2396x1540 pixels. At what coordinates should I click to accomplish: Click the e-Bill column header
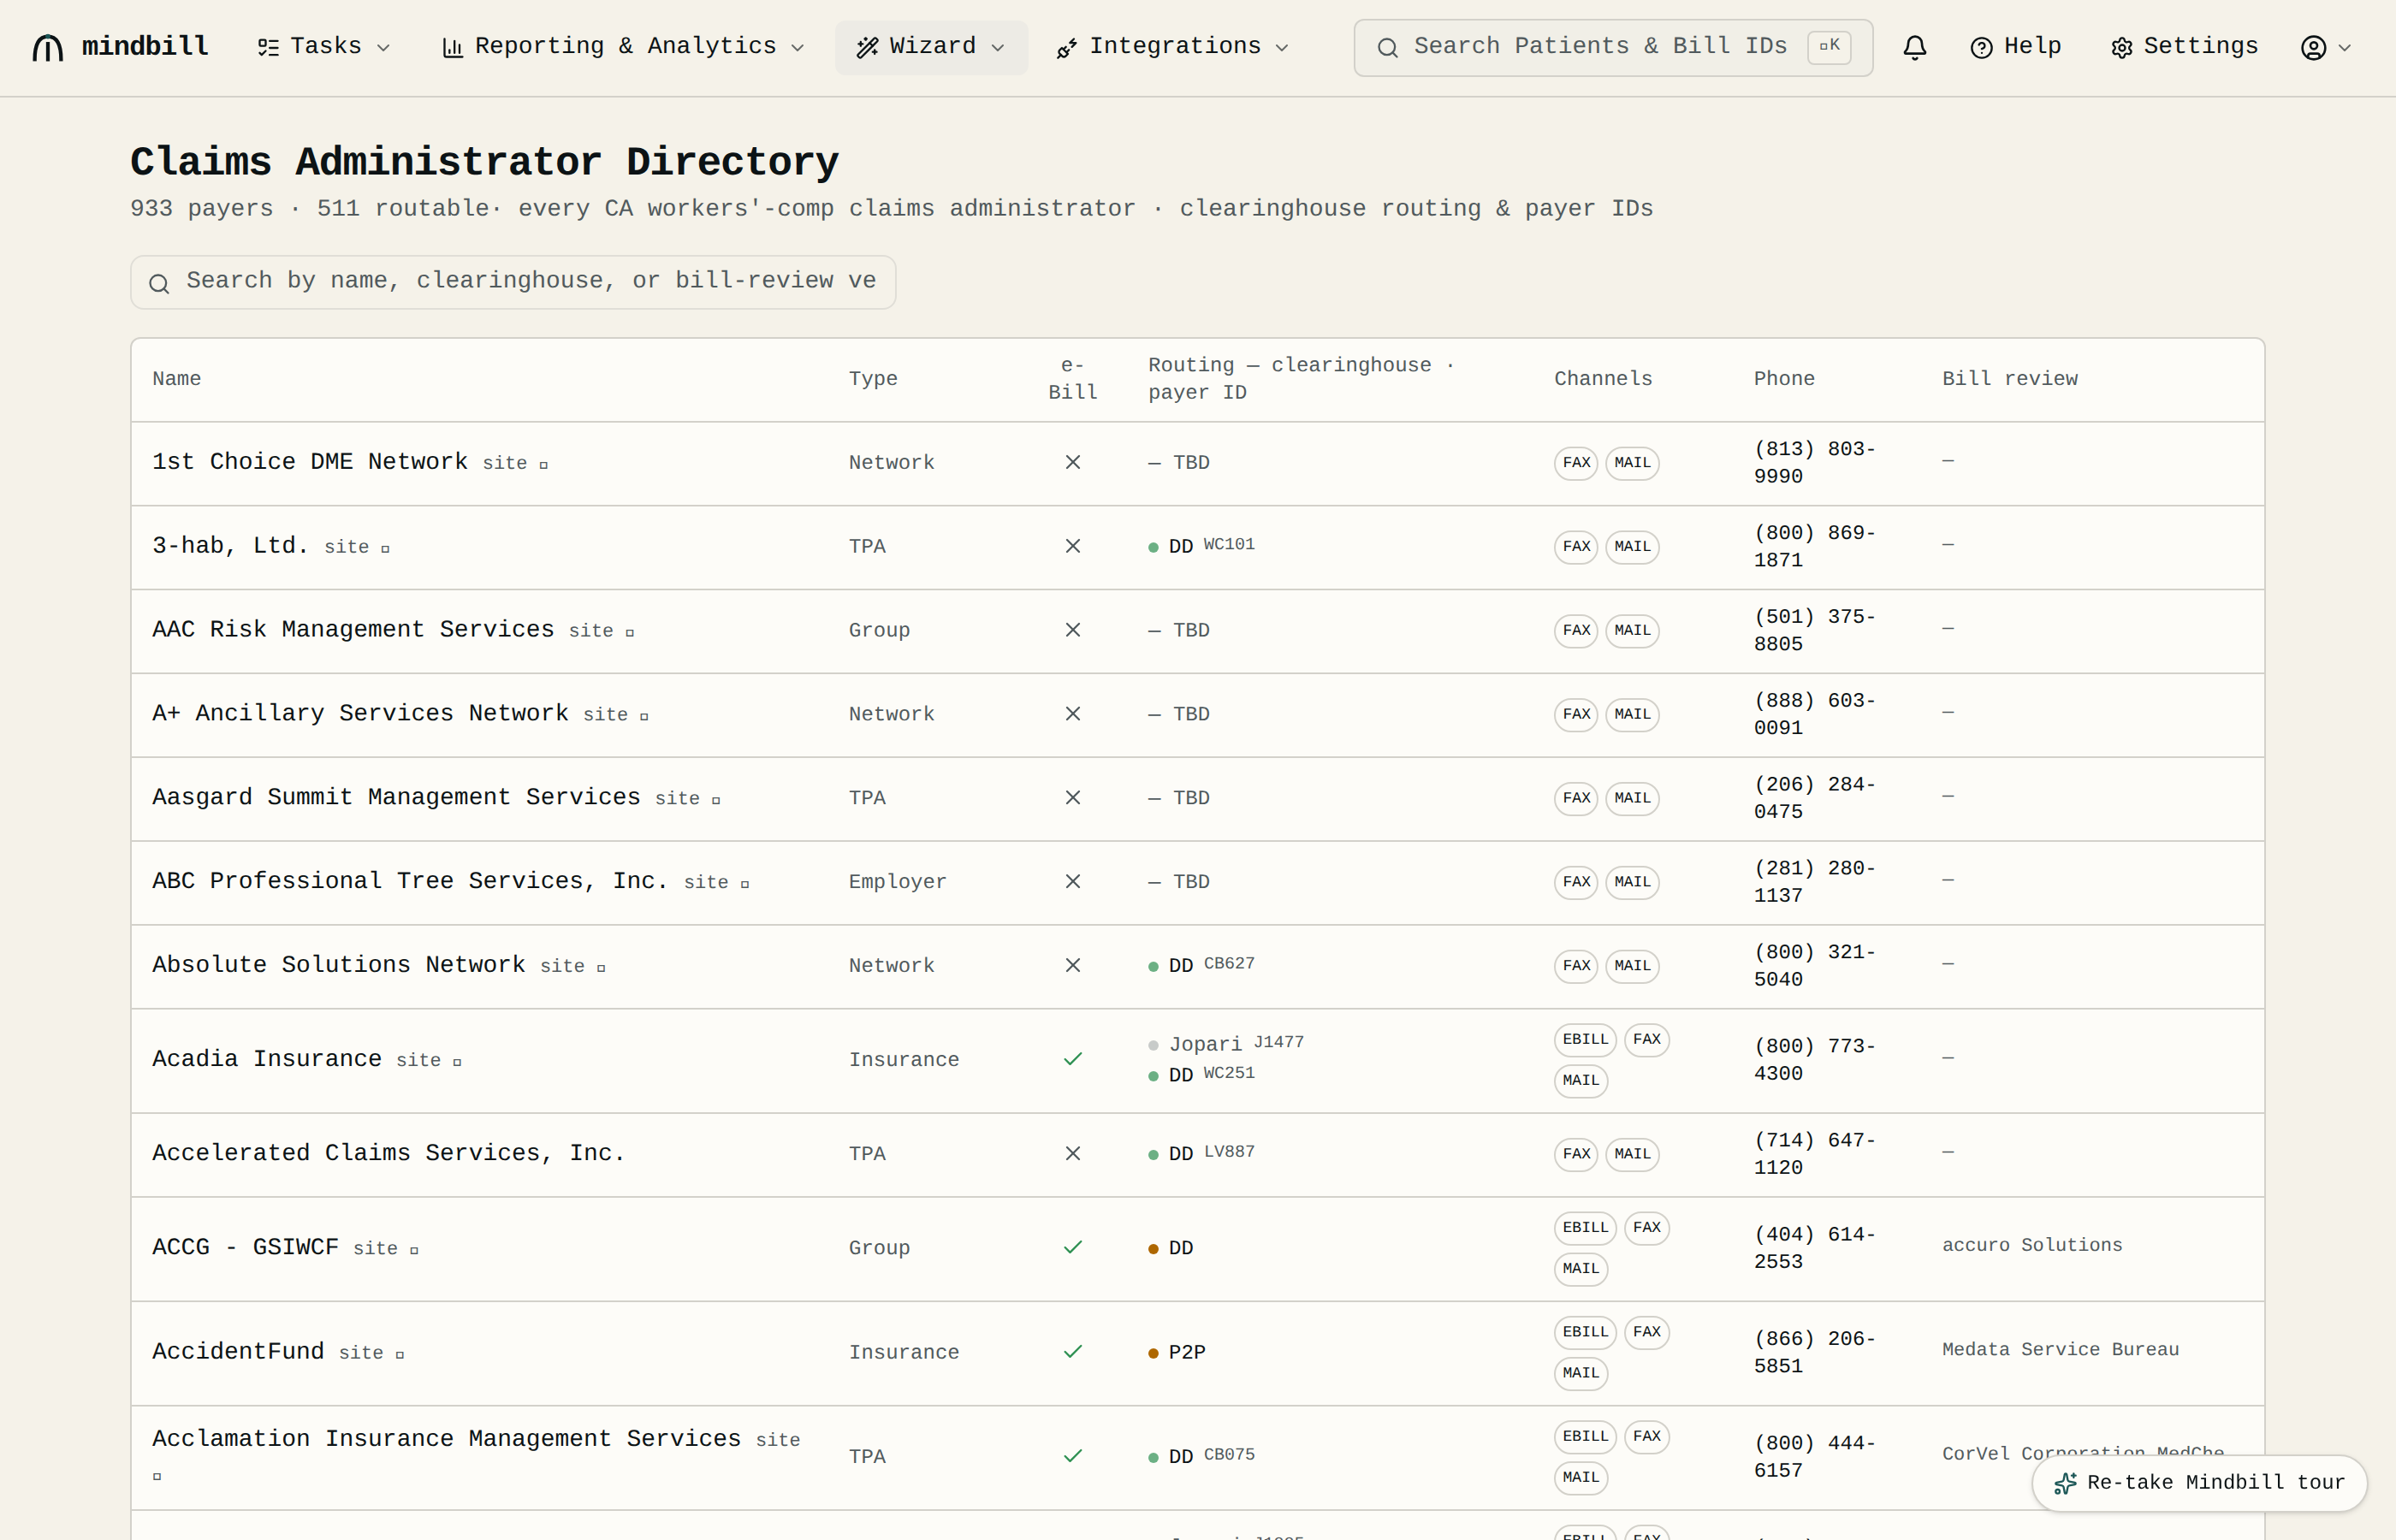(x=1072, y=379)
